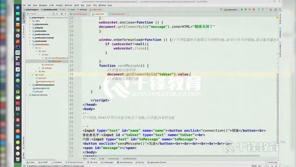296x167 pixels.
Task: Click the VCS update project icon
Action: pos(259,9)
